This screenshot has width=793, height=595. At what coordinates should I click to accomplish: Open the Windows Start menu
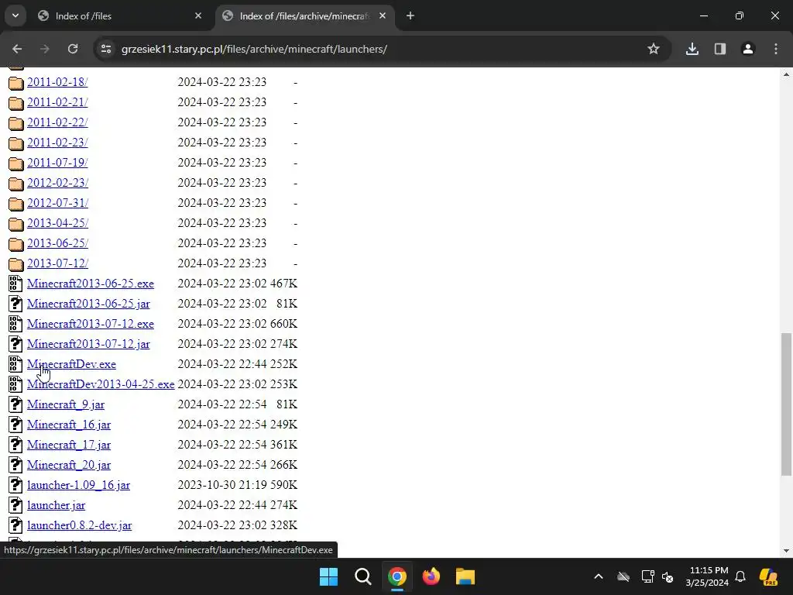328,576
